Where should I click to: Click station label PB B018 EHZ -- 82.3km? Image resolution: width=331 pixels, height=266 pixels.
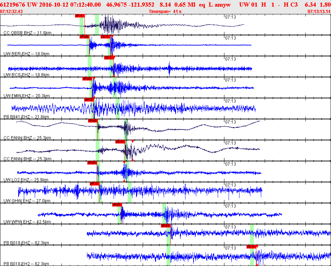click(26, 243)
